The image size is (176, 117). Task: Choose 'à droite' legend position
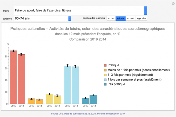click(x=120, y=18)
